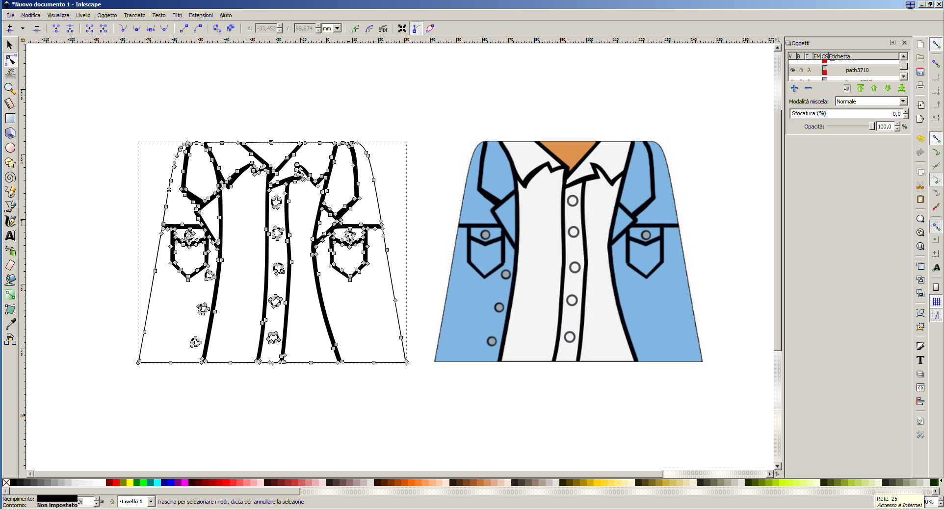Select the Spiral tool

coord(10,177)
